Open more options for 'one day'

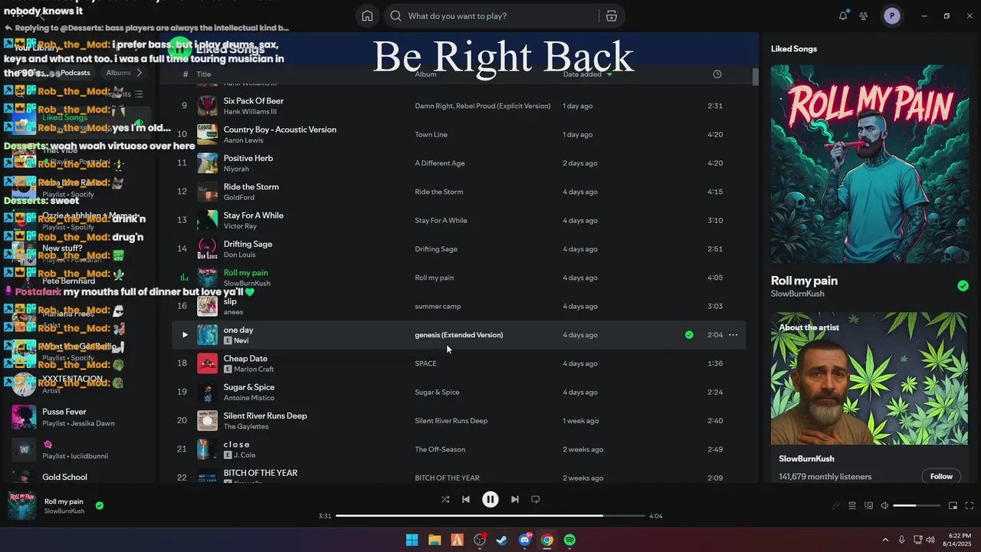coord(733,335)
